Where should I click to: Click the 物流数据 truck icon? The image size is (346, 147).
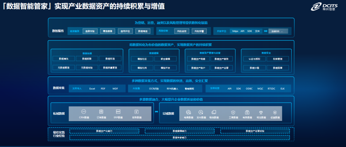(214, 112)
